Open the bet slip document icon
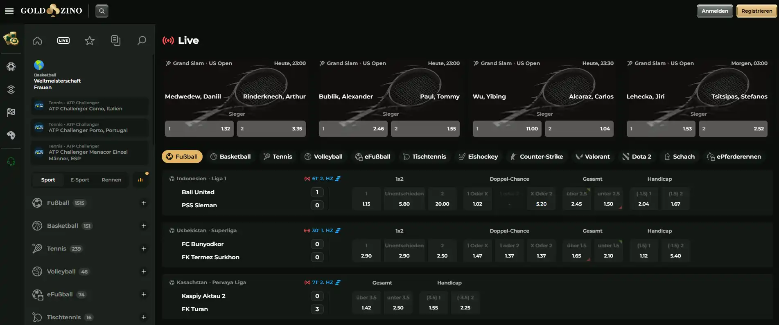The width and height of the screenshot is (779, 325). tap(116, 40)
